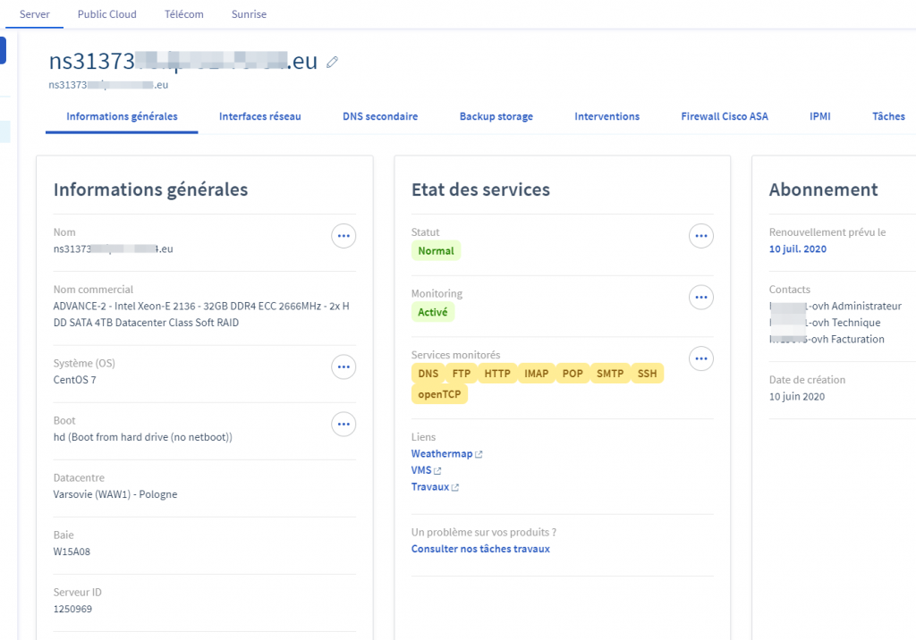The image size is (916, 640).
Task: Select the IPMI tab
Action: tap(819, 116)
